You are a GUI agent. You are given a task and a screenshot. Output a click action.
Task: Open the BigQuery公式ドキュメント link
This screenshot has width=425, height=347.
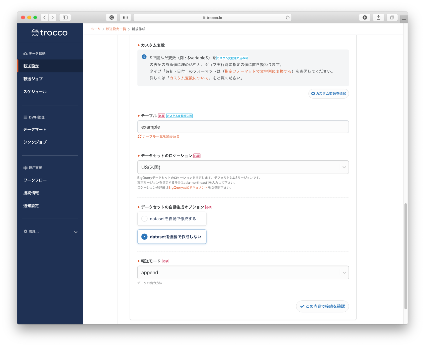click(188, 187)
